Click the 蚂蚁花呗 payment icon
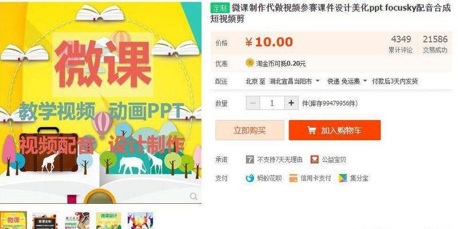 250,178
